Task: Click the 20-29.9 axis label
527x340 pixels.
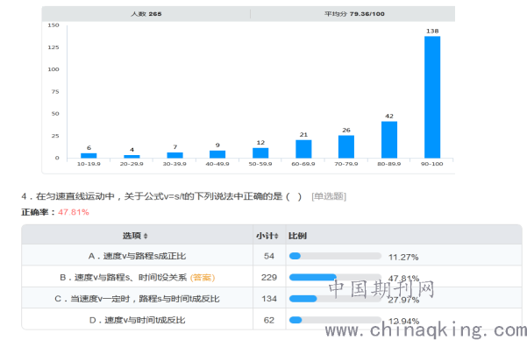Action: (x=132, y=164)
